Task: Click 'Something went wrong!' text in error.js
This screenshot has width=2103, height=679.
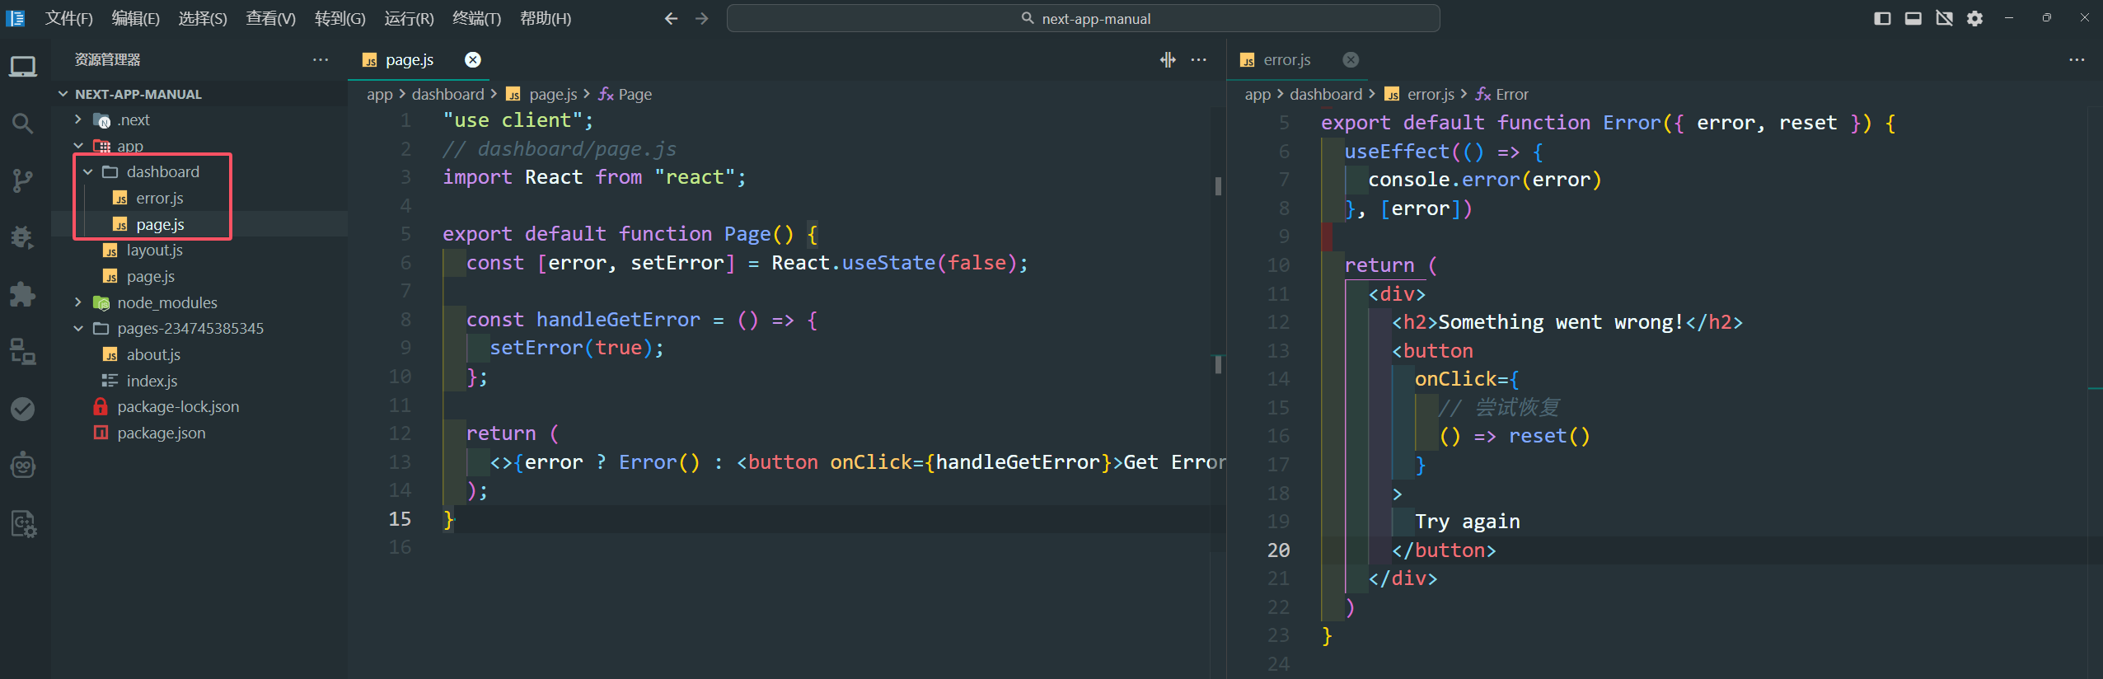Action: tap(1562, 321)
